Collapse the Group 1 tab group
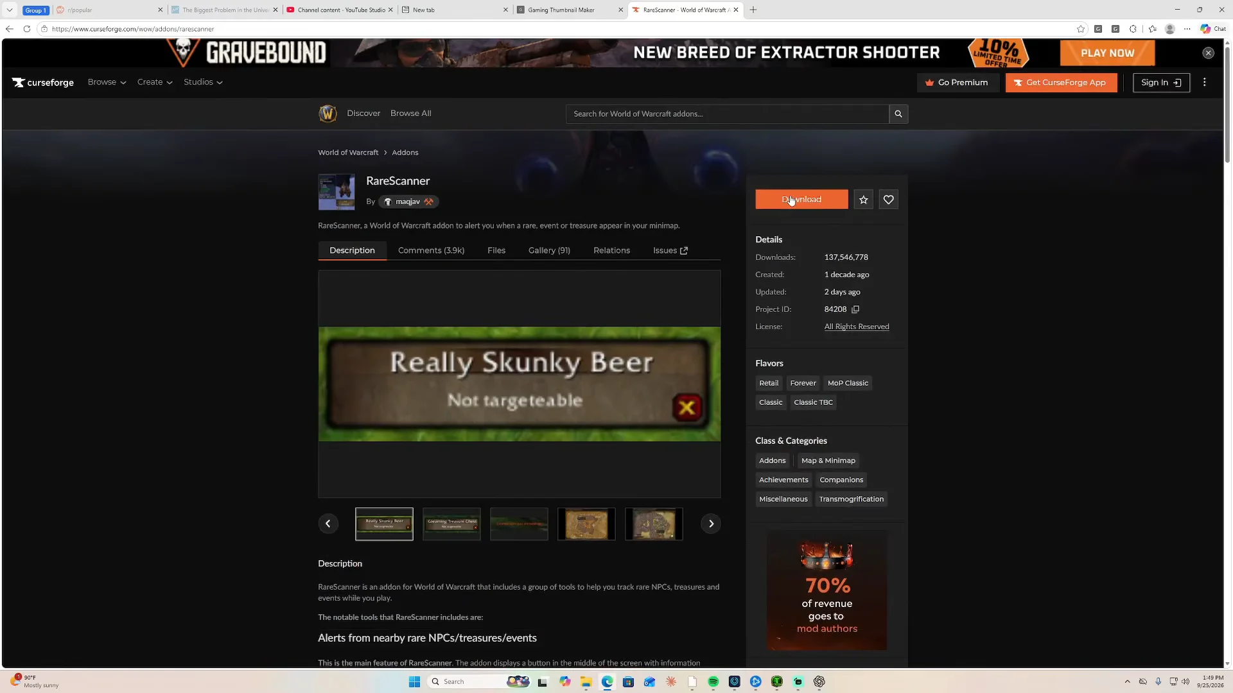This screenshot has height=693, width=1233. 35,10
